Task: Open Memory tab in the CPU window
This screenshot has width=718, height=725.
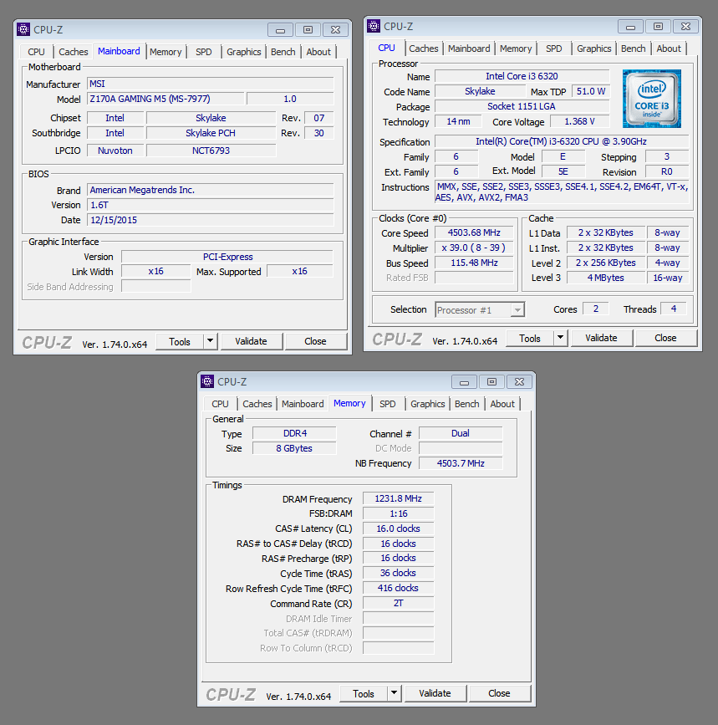Action: coord(516,49)
